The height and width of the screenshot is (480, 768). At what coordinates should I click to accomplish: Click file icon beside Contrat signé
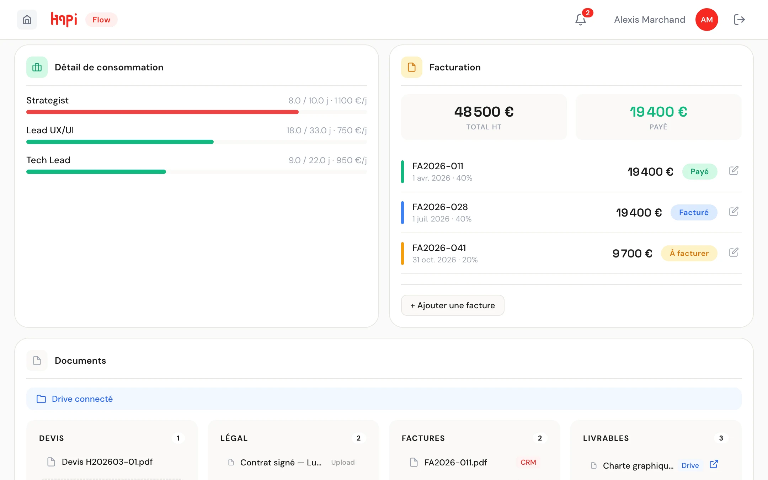231,462
